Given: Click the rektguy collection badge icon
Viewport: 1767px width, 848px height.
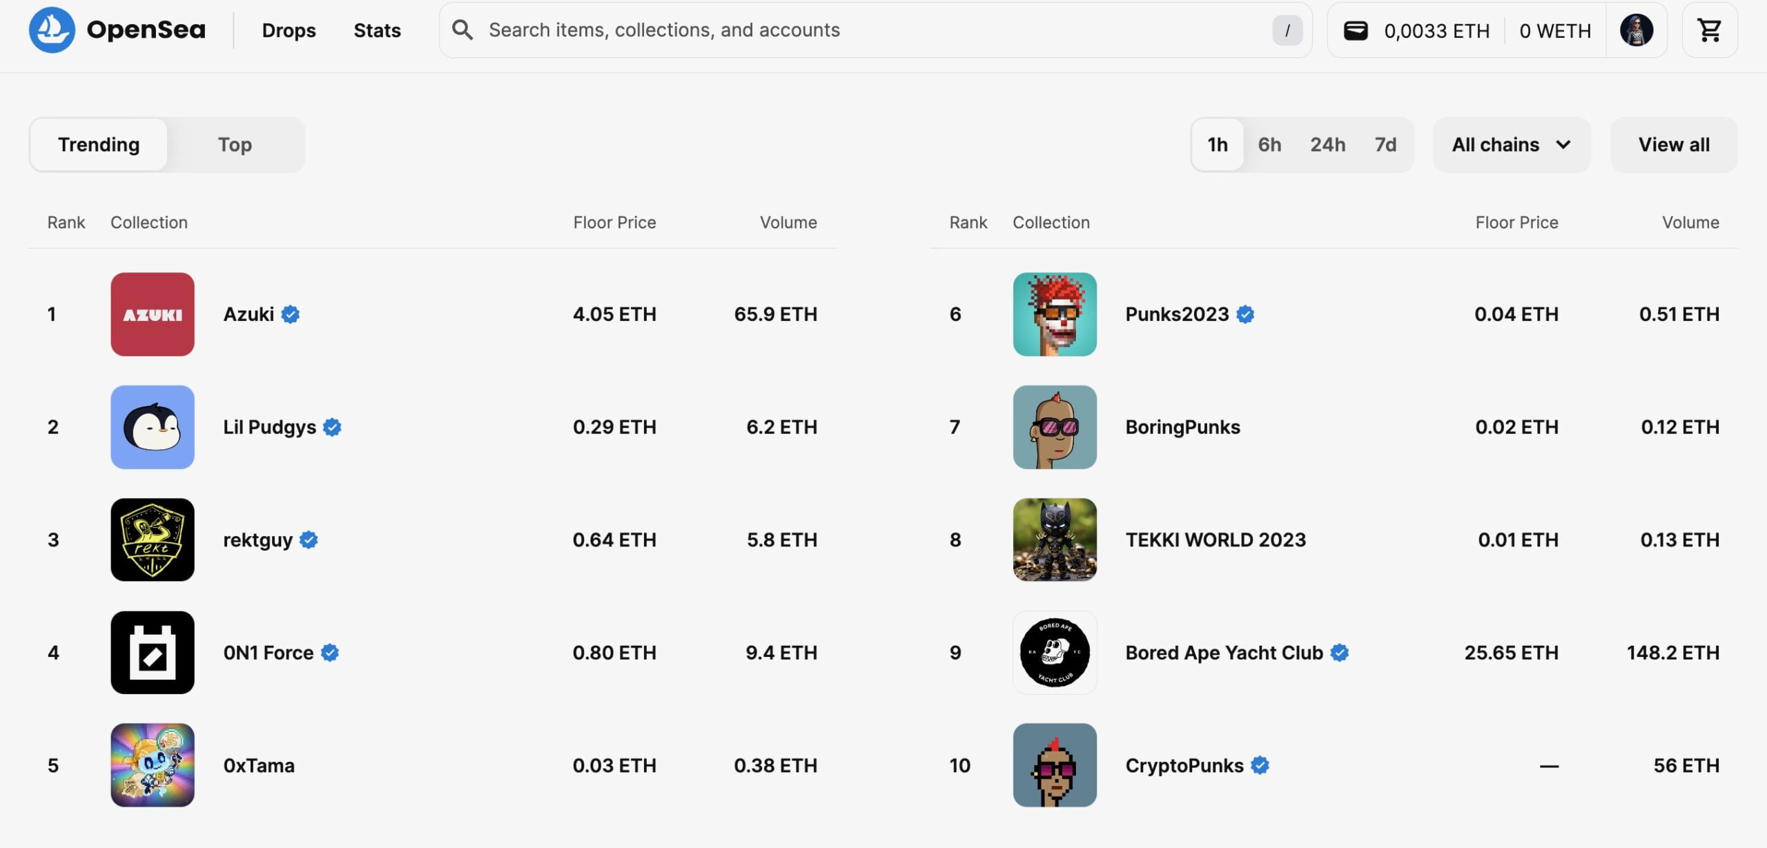Looking at the screenshot, I should click(x=153, y=540).
